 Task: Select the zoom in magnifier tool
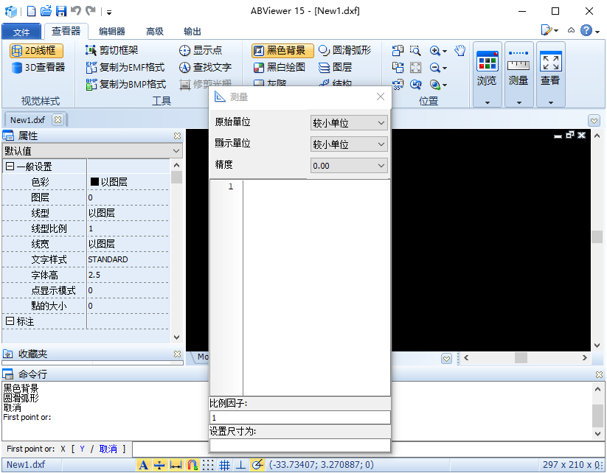click(x=434, y=52)
